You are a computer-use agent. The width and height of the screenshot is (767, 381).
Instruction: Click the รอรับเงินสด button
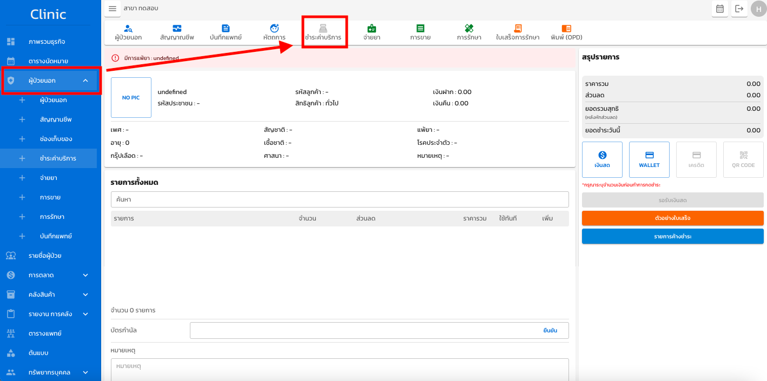pos(673,200)
